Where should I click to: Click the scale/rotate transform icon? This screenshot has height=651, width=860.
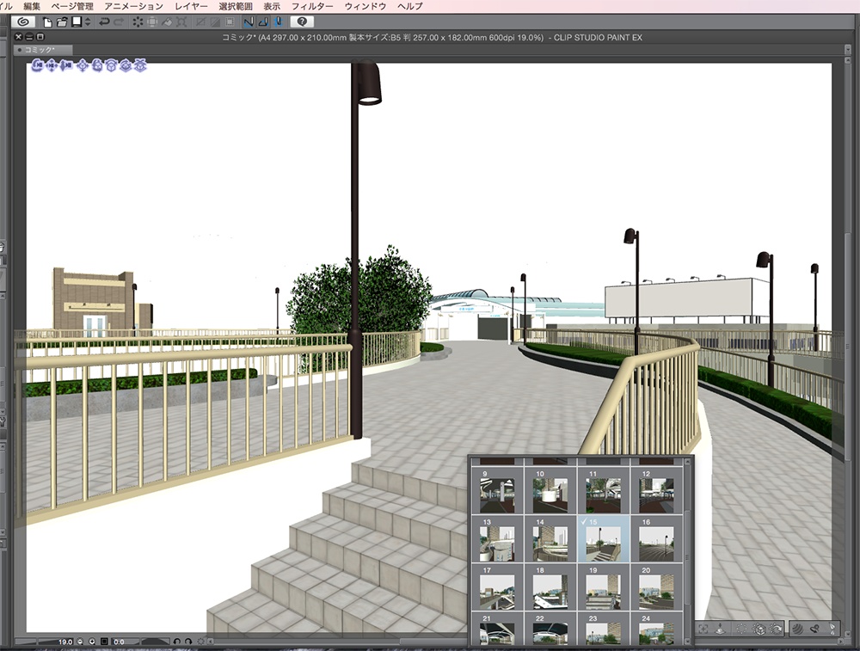pos(181,22)
